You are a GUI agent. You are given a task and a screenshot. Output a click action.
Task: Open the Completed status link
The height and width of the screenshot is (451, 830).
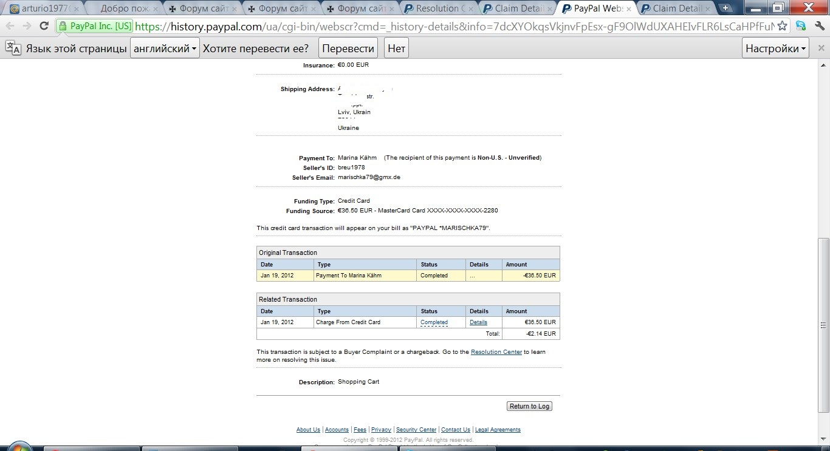434,322
